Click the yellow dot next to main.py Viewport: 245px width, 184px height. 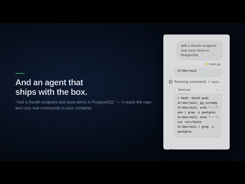pos(207,64)
